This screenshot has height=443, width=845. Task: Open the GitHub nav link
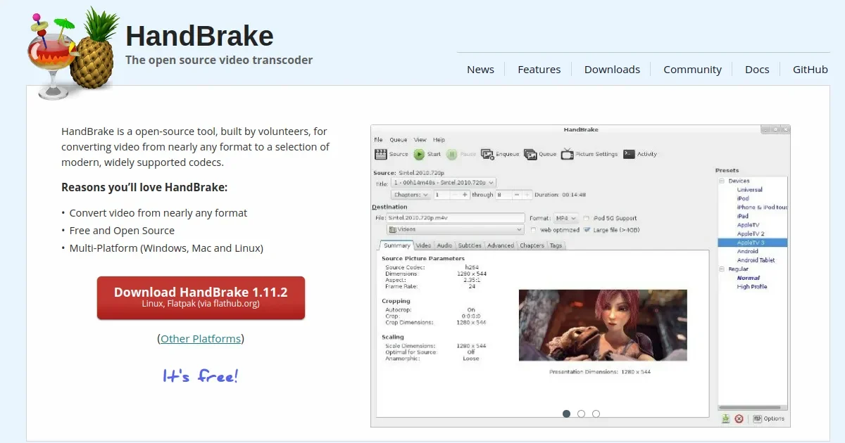(x=810, y=69)
